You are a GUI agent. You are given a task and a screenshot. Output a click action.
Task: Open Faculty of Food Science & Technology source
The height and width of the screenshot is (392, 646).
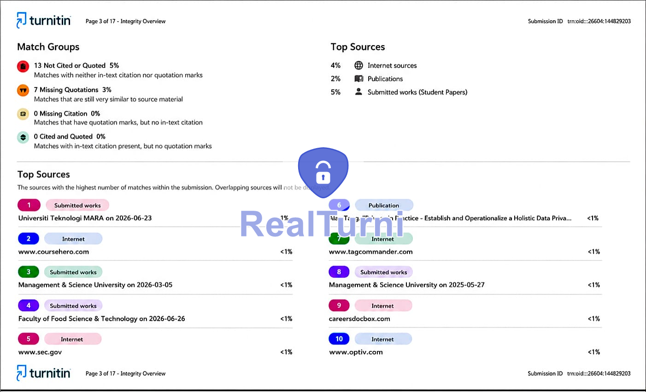(x=101, y=318)
